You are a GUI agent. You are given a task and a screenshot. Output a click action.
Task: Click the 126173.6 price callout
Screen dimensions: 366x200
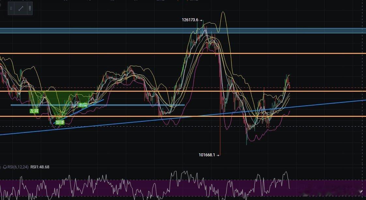[190, 20]
